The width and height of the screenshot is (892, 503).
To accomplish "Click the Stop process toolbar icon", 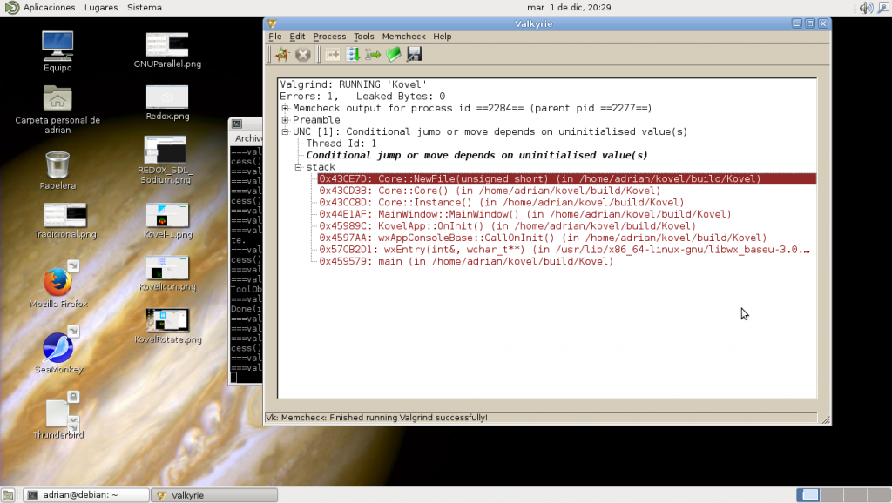I will click(x=302, y=55).
